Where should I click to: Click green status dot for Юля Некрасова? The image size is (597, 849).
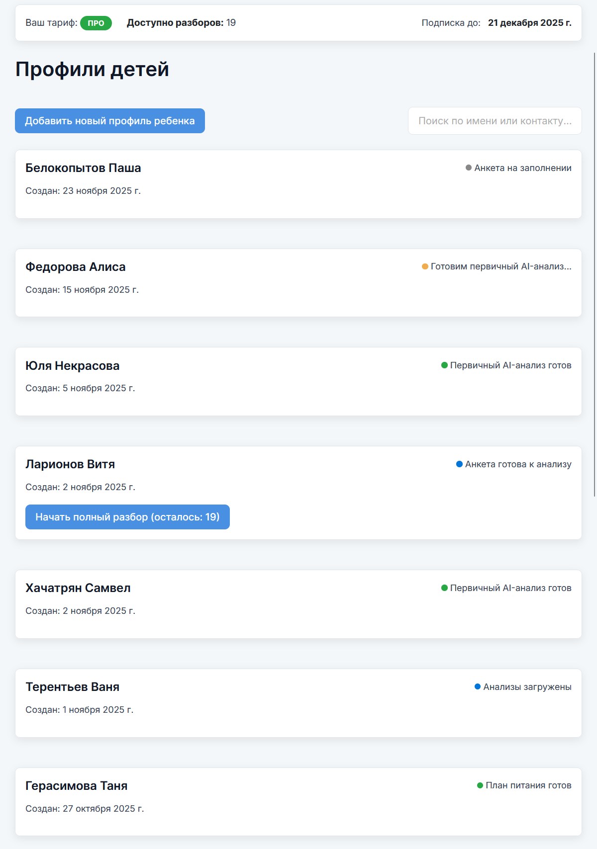[x=444, y=365]
